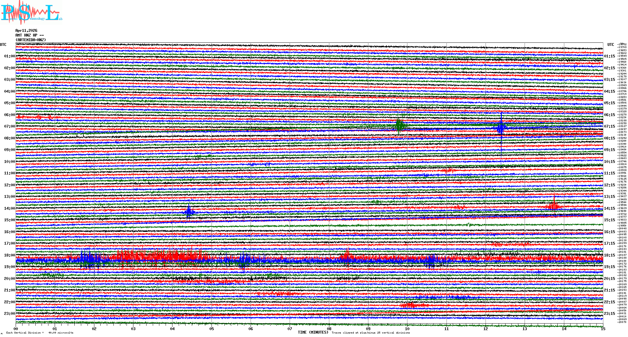The image size is (628, 337).
Task: Click the ARTEMIDA-HNZ station name text
Action: (31, 40)
